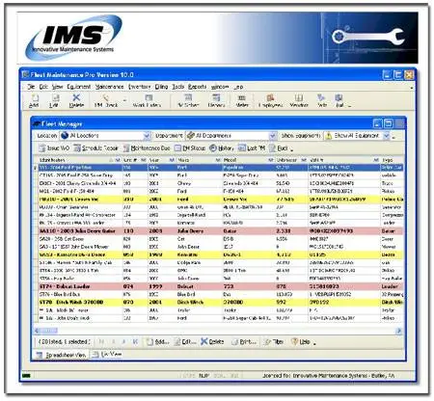434x401 pixels.
Task: Open Employees from the main toolbar
Action: coord(270,100)
